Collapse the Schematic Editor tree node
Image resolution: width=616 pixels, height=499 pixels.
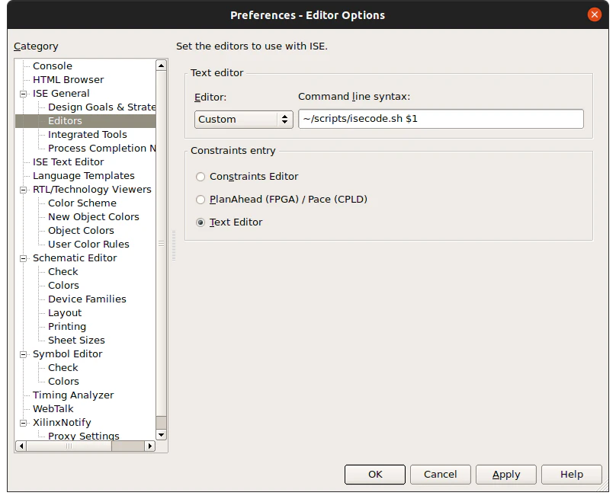point(23,258)
